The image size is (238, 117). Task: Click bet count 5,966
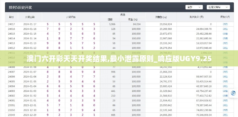[x=112, y=24]
